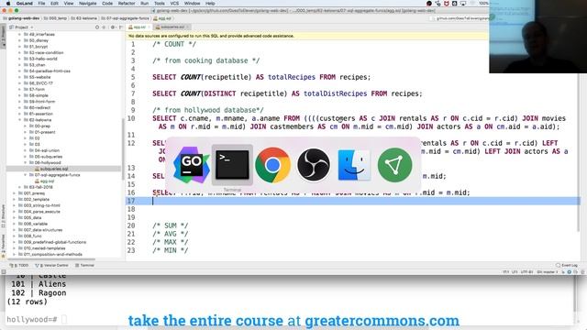Viewport: 587px width, 330px height.
Task: Click 62-kelowna breadcrumb
Action: point(84,18)
